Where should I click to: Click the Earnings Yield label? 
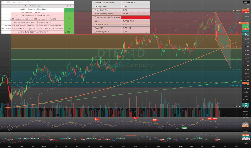pos(101,6)
